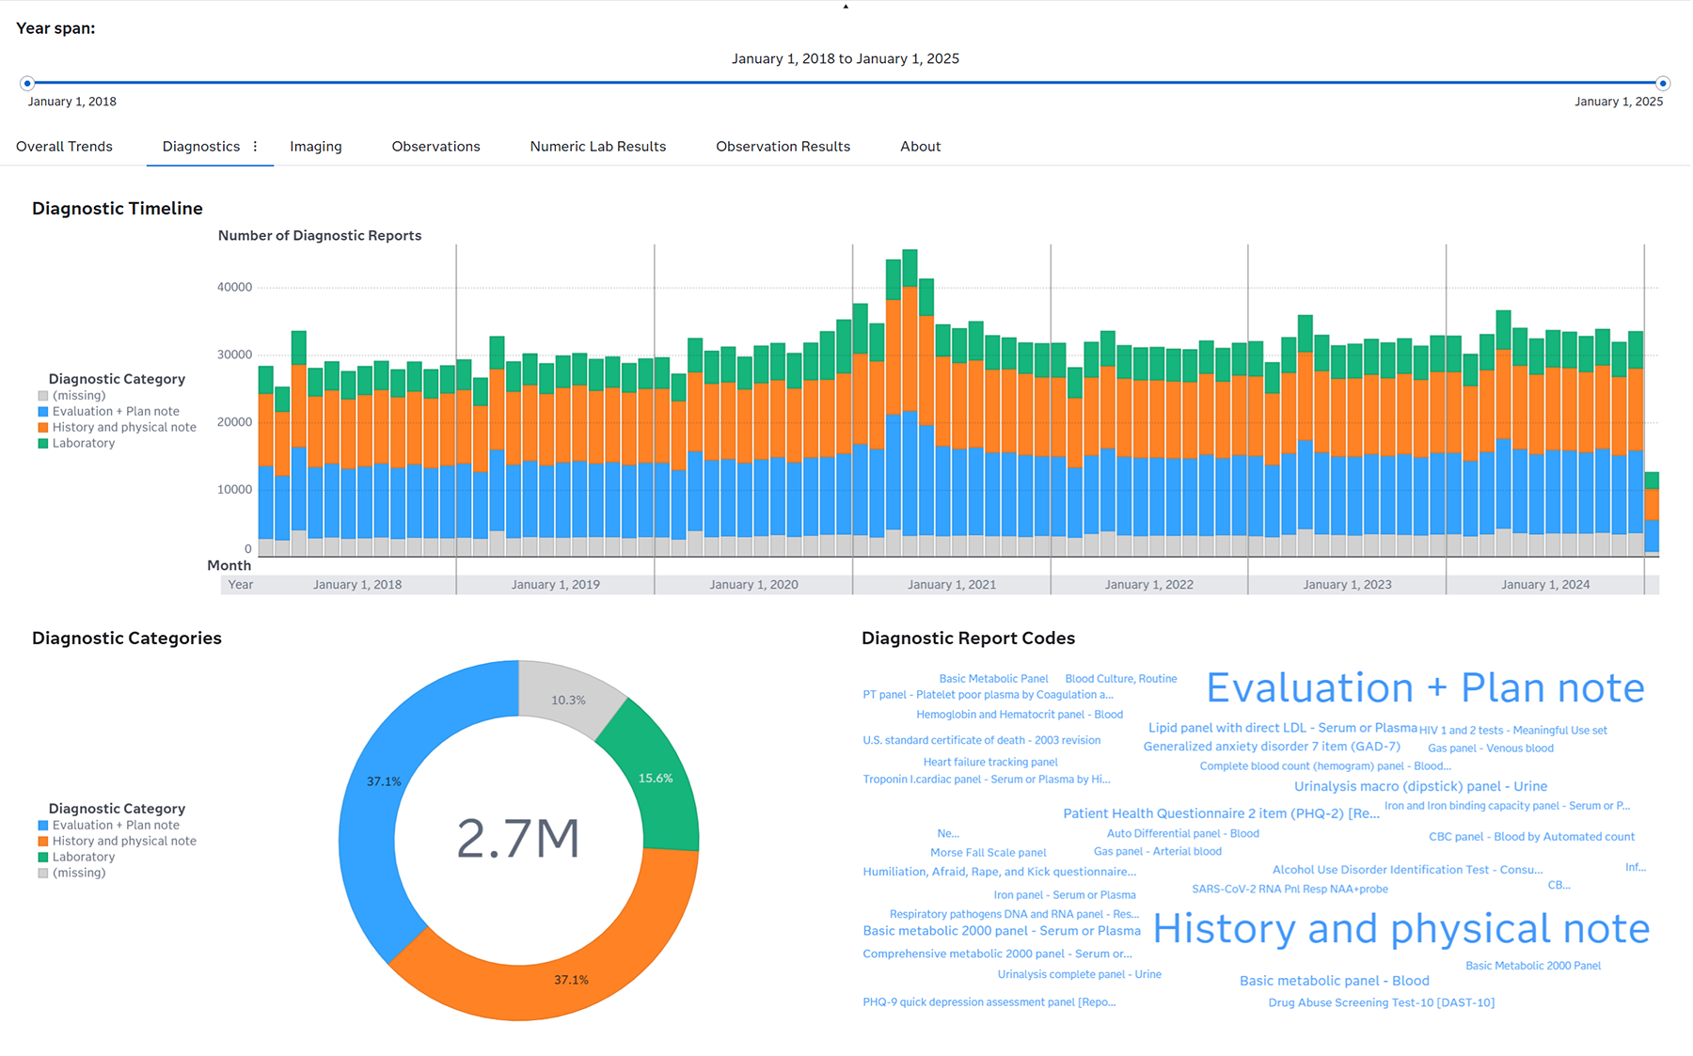Image resolution: width=1693 pixels, height=1056 pixels.
Task: Click the History and physical note color swatch
Action: coord(41,841)
